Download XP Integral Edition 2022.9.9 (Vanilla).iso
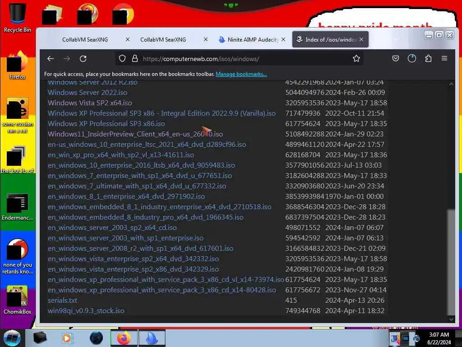This screenshot has height=347, width=462. click(x=162, y=113)
